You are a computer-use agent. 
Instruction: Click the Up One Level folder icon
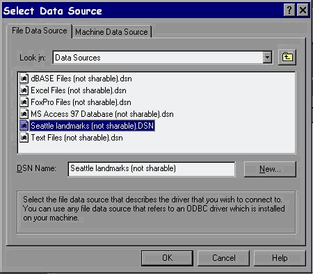pyautogui.click(x=287, y=57)
